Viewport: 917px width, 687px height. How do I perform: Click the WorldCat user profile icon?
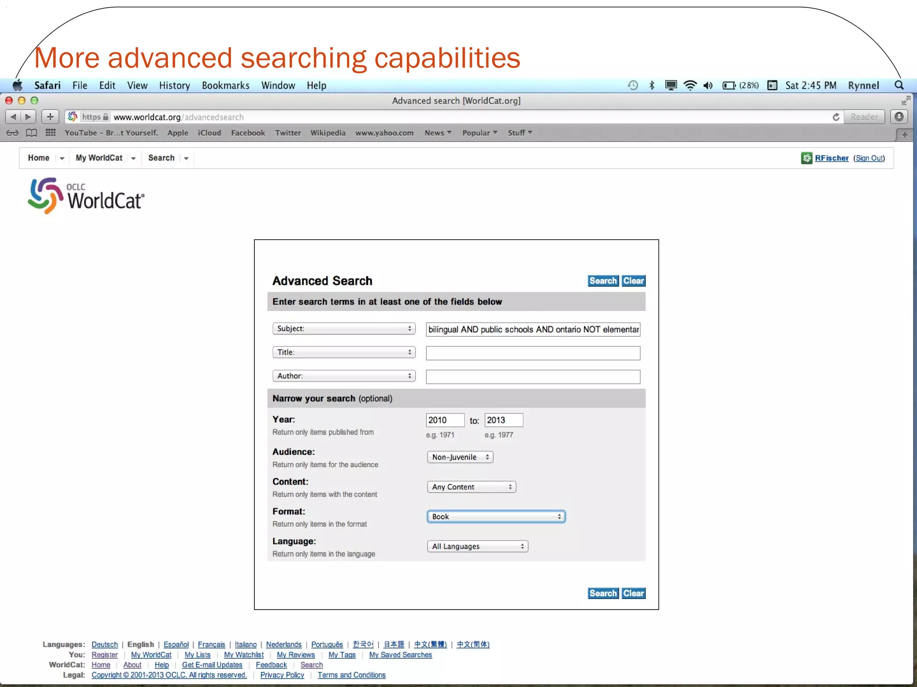pyautogui.click(x=806, y=158)
